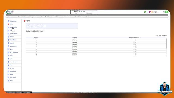Open the Help menu
The height and width of the screenshot is (98, 174).
pyautogui.click(x=88, y=17)
